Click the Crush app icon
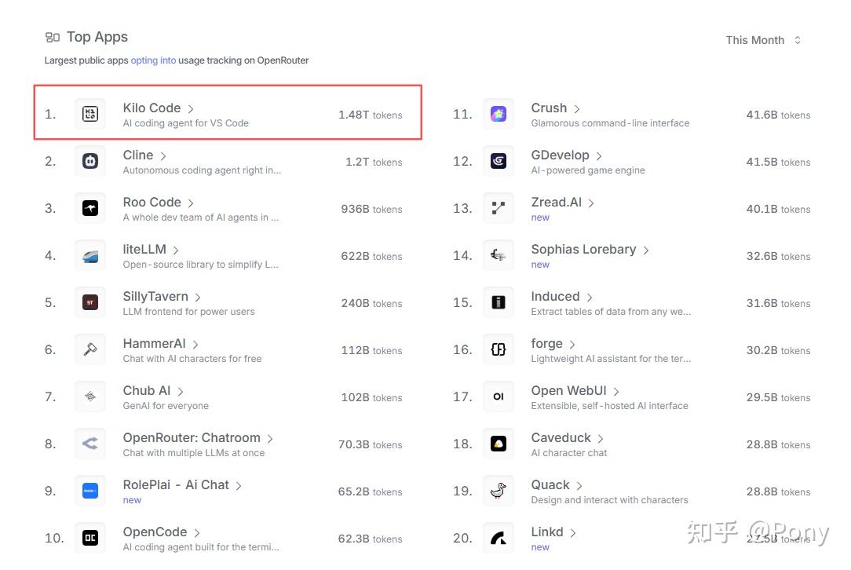Image resolution: width=851 pixels, height=570 pixels. click(499, 114)
